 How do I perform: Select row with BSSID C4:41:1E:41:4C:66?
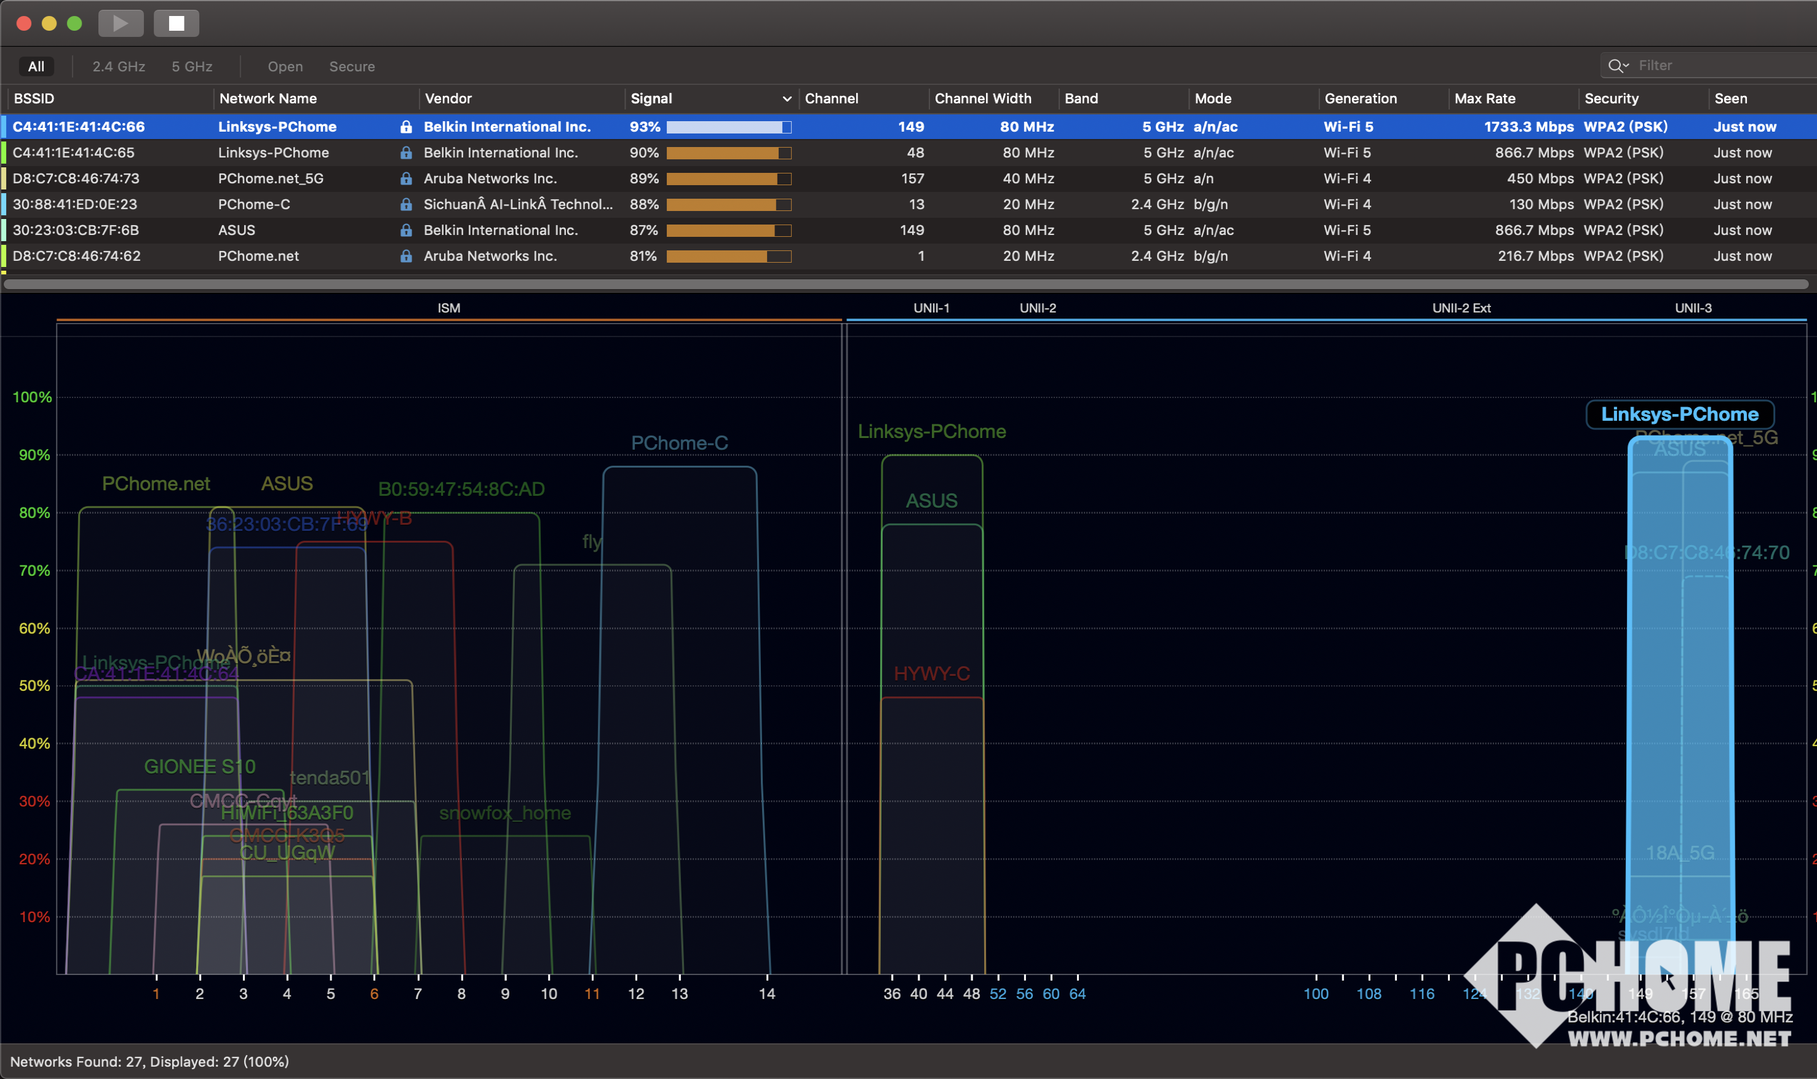pos(908,127)
